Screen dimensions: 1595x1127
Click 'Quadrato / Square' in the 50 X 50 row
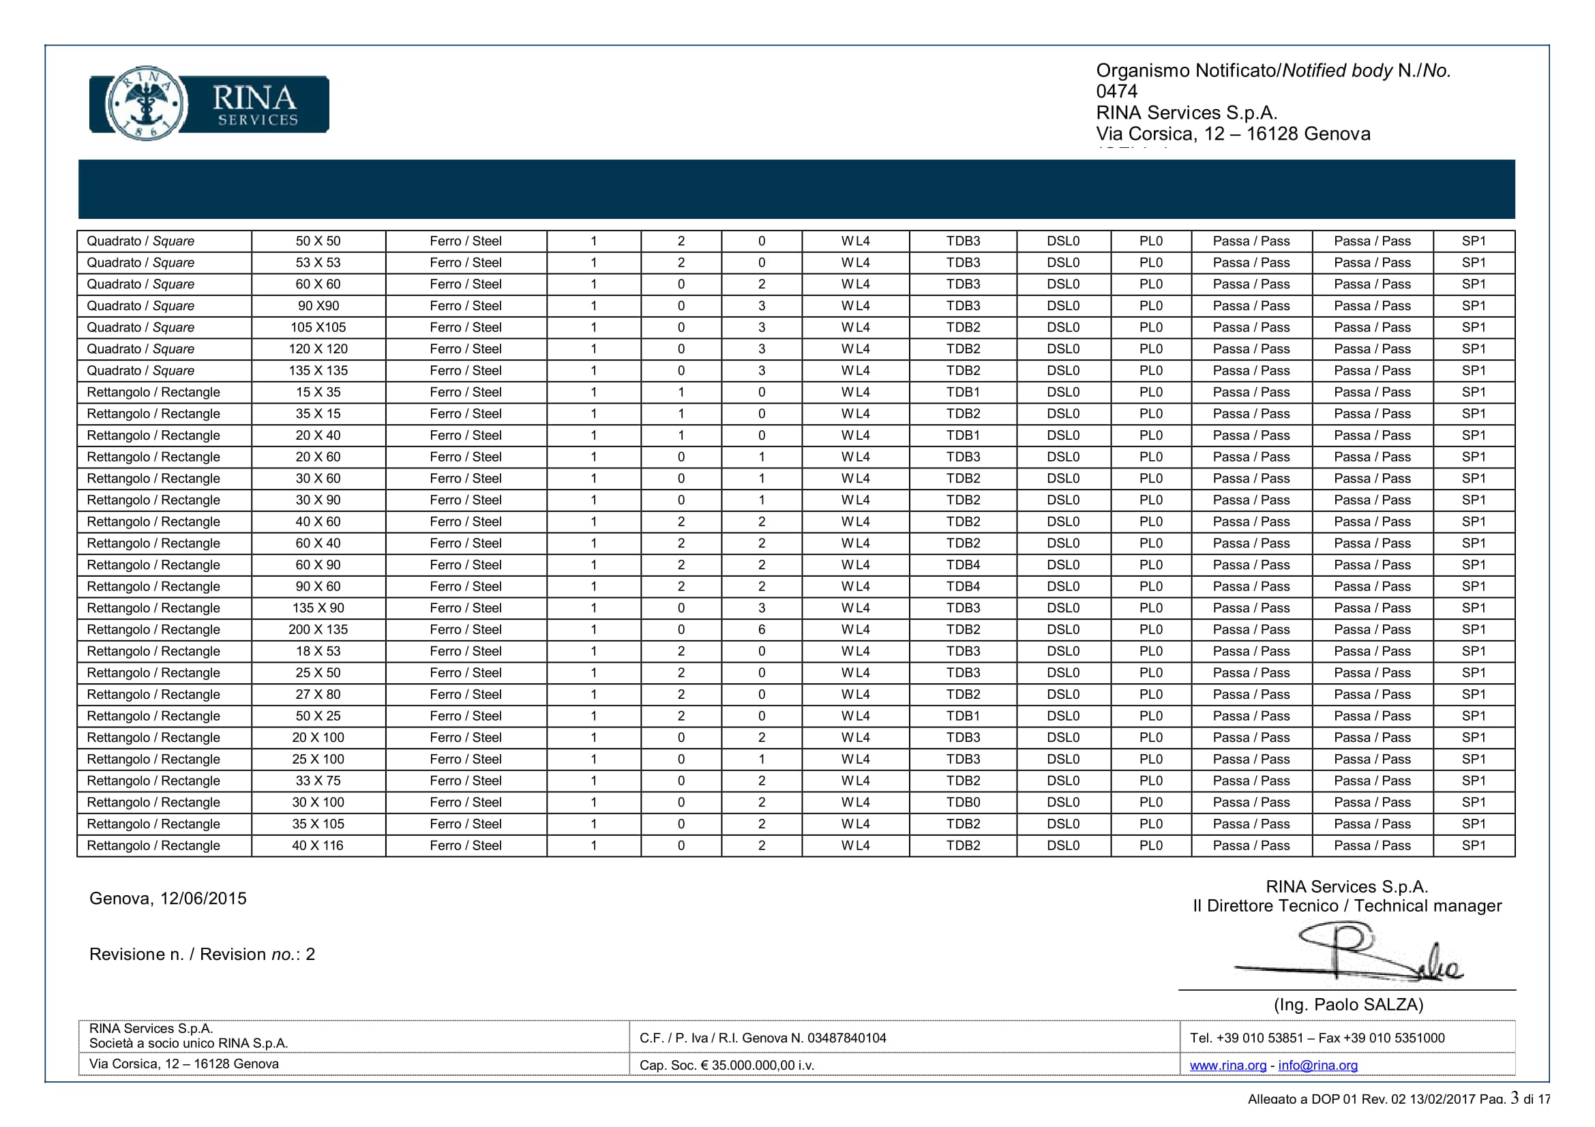(140, 241)
